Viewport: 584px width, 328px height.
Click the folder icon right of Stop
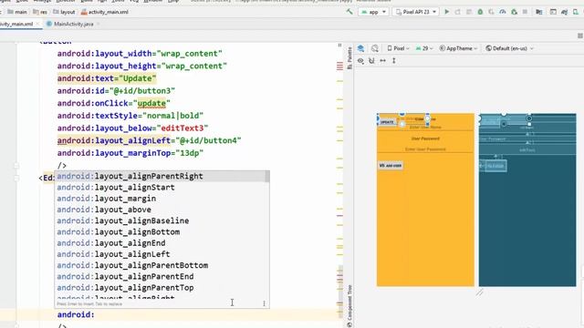click(539, 12)
